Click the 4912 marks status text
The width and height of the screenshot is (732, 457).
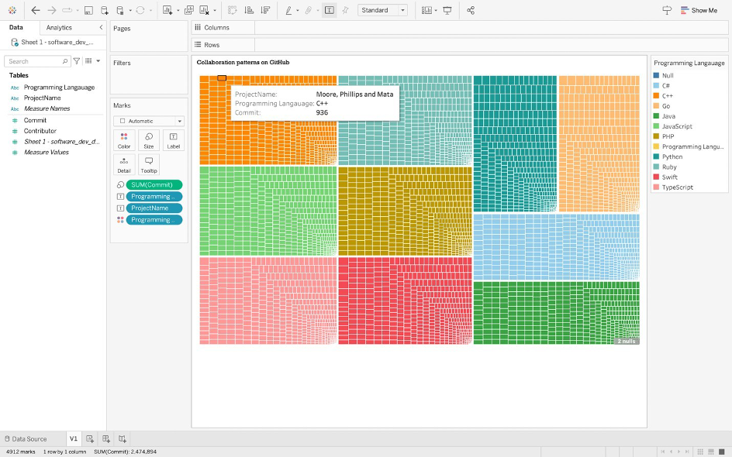click(21, 452)
